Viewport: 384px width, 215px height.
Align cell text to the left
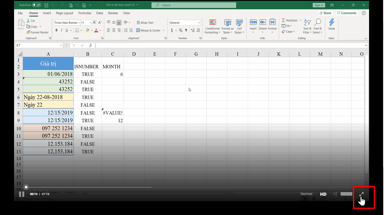pos(108,30)
